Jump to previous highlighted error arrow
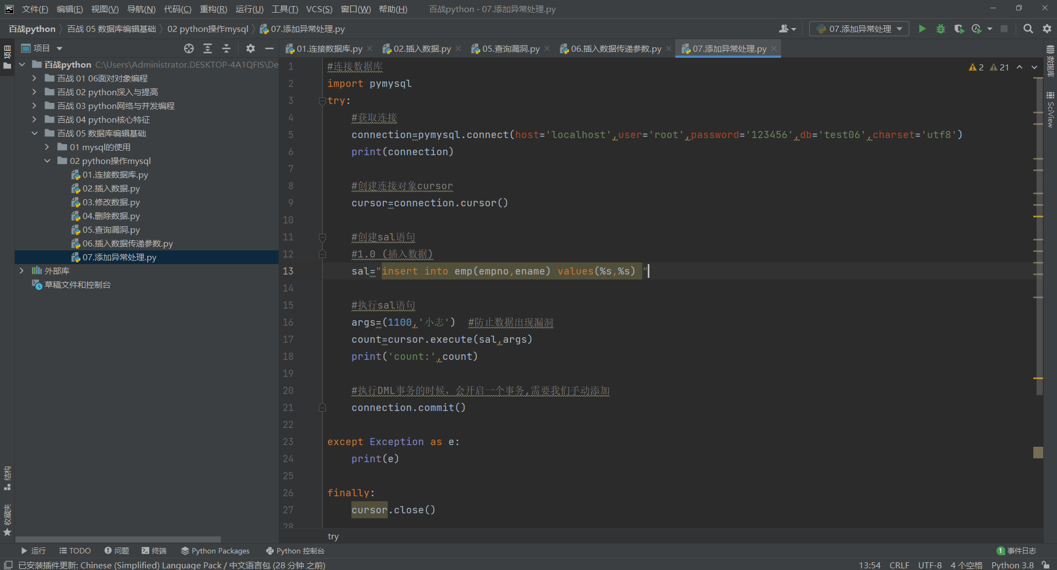The height and width of the screenshot is (570, 1057). [1020, 67]
